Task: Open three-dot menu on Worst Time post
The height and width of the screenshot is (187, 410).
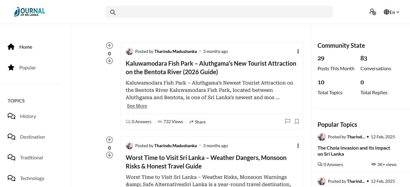Action: click(x=298, y=146)
